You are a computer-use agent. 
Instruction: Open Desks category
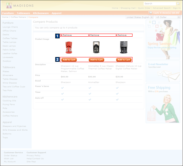[x=6, y=35]
